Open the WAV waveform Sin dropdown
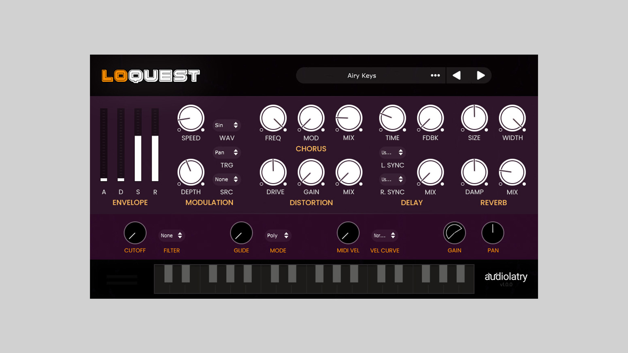Viewport: 628px width, 353px height. (227, 125)
